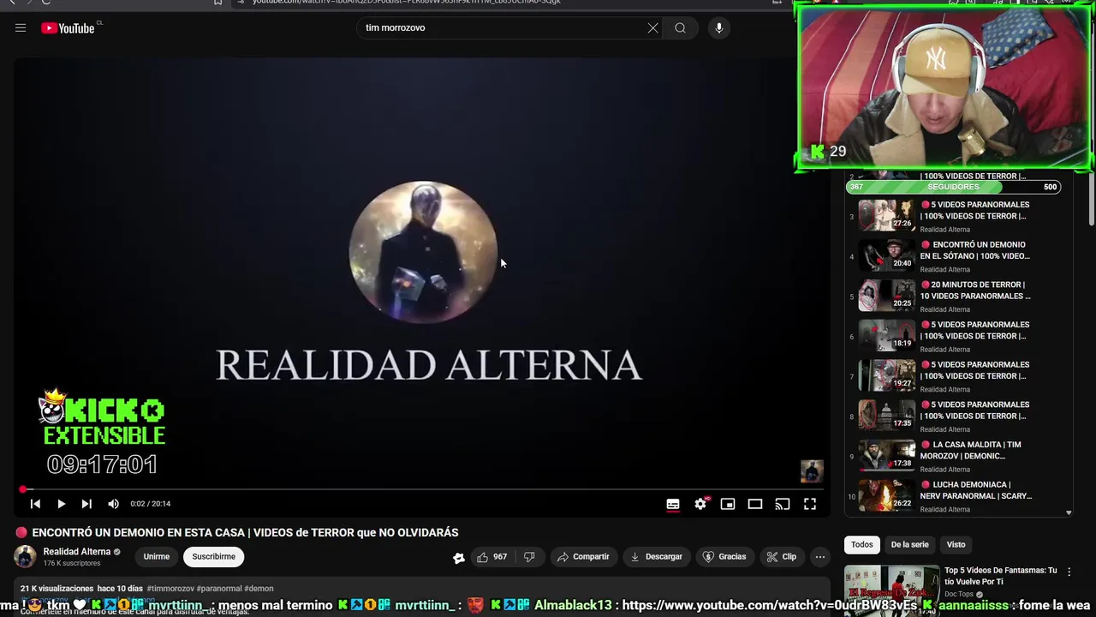Viewport: 1096px width, 617px height.
Task: Click the Unirme join button
Action: [x=156, y=557]
